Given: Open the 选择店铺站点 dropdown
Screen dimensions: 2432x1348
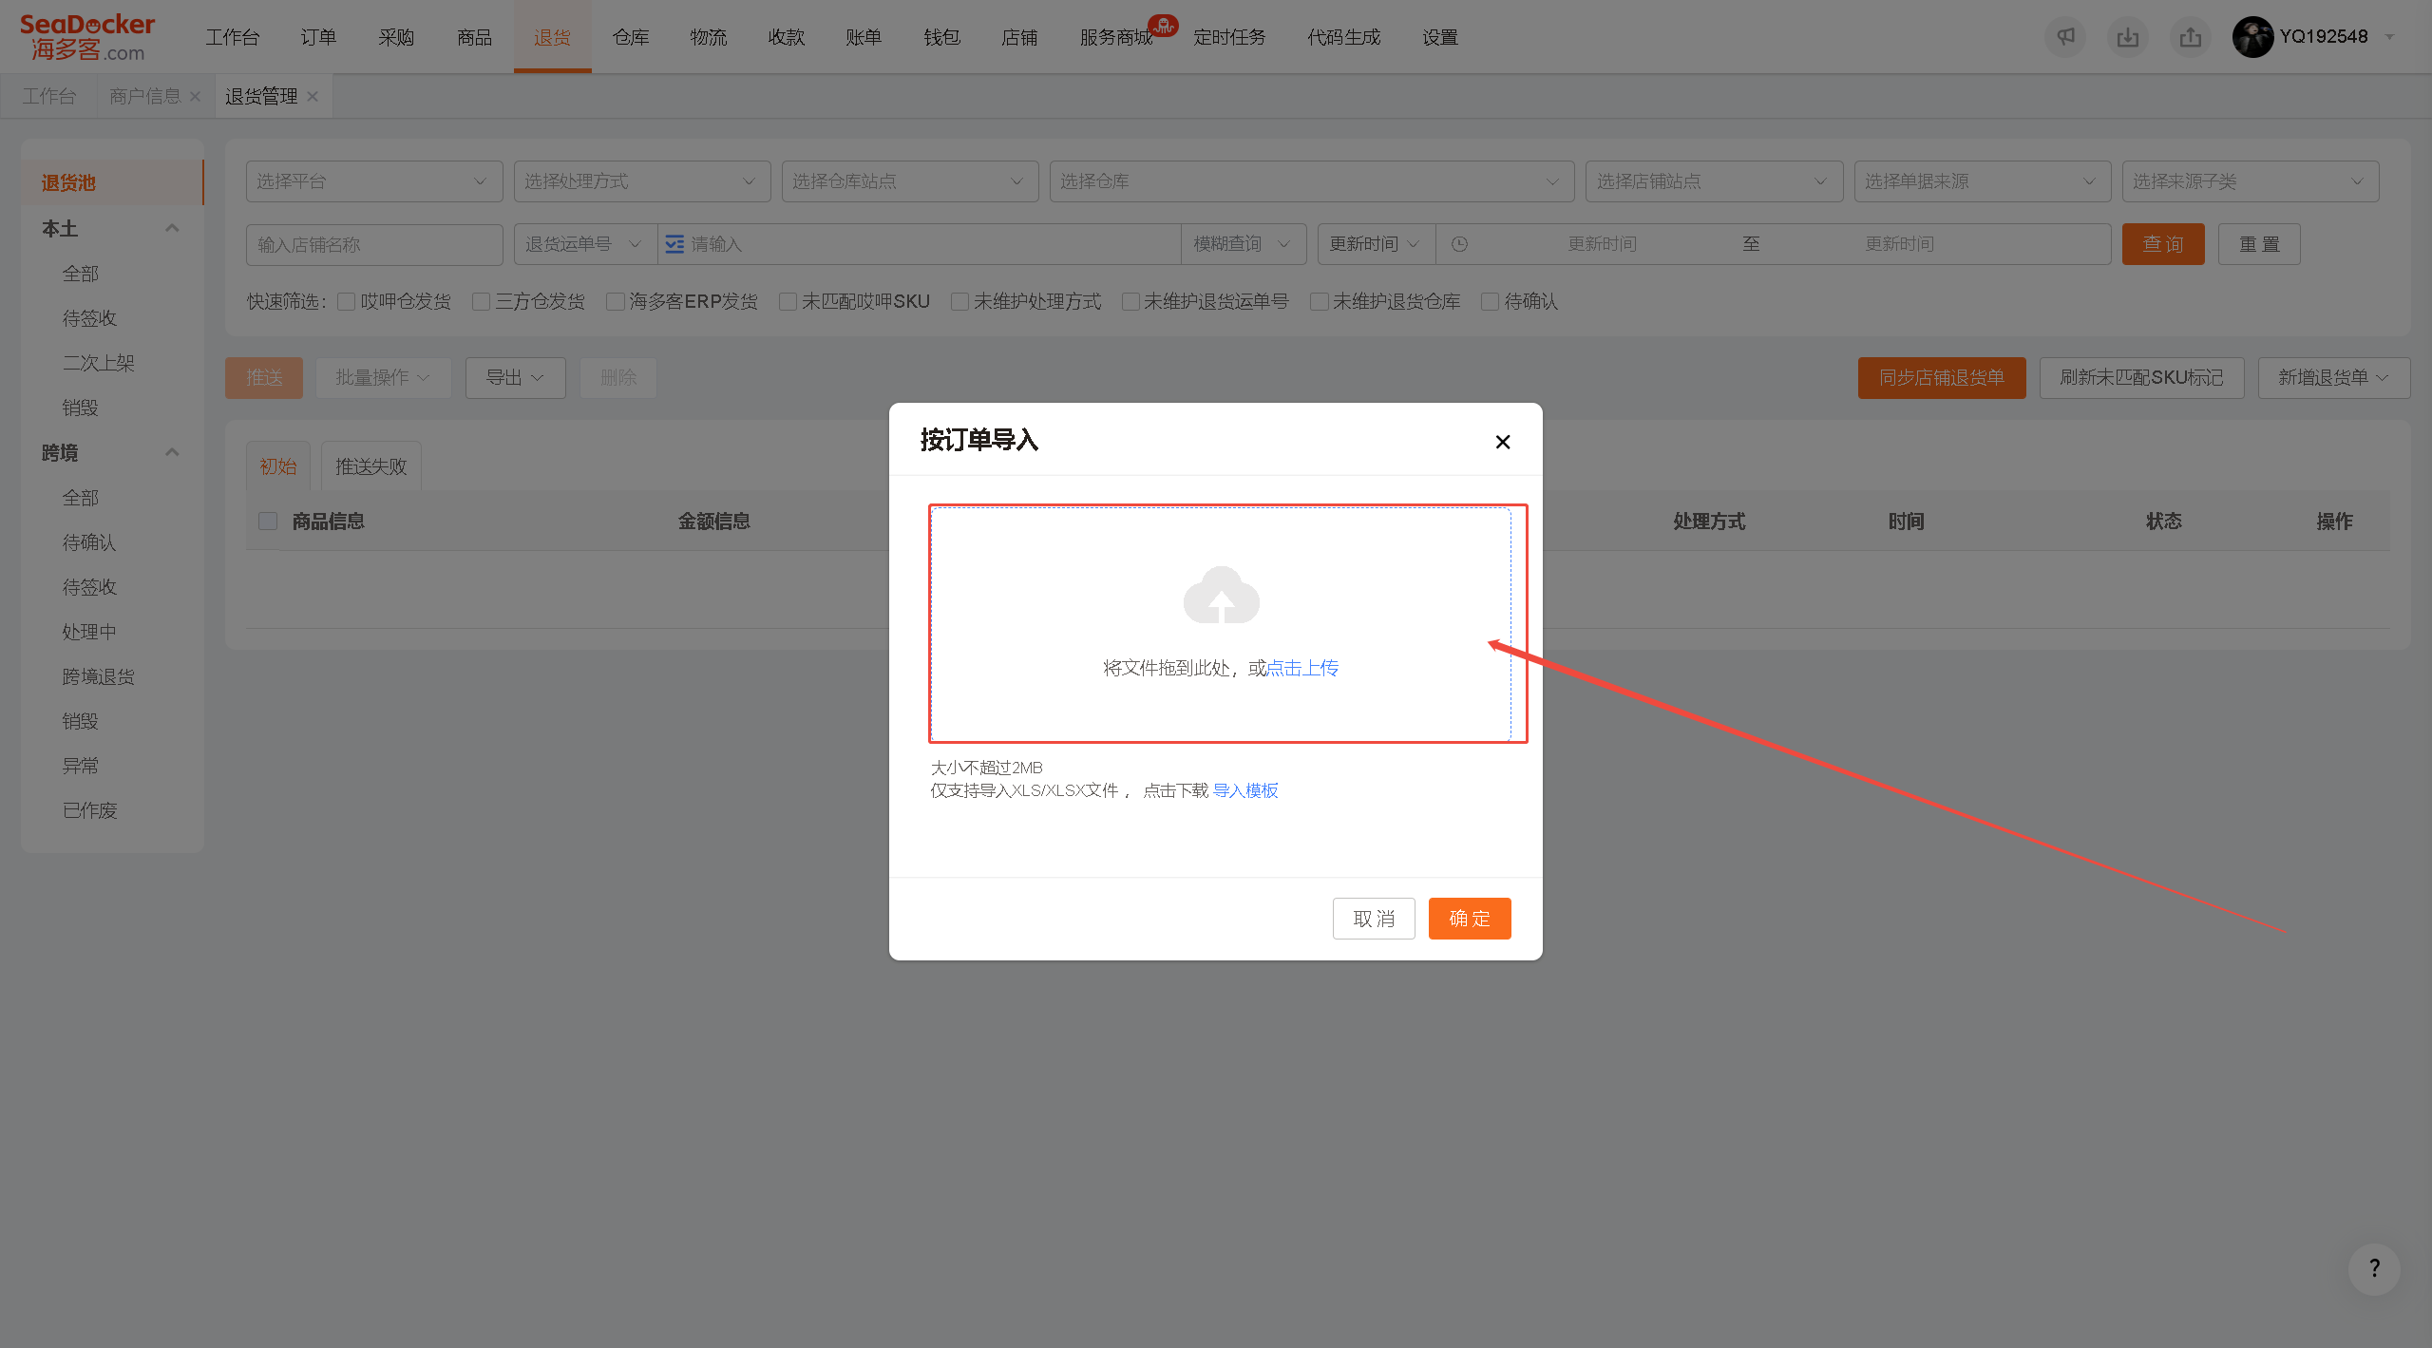Looking at the screenshot, I should click(x=1714, y=181).
